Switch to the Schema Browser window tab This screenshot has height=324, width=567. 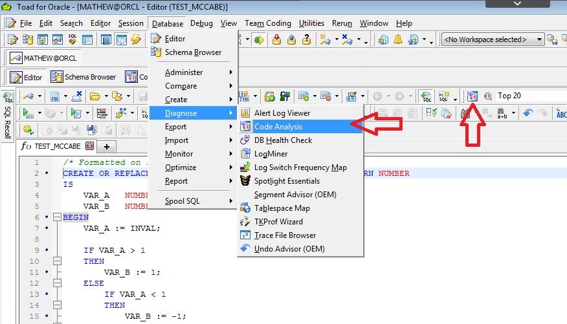pos(83,77)
